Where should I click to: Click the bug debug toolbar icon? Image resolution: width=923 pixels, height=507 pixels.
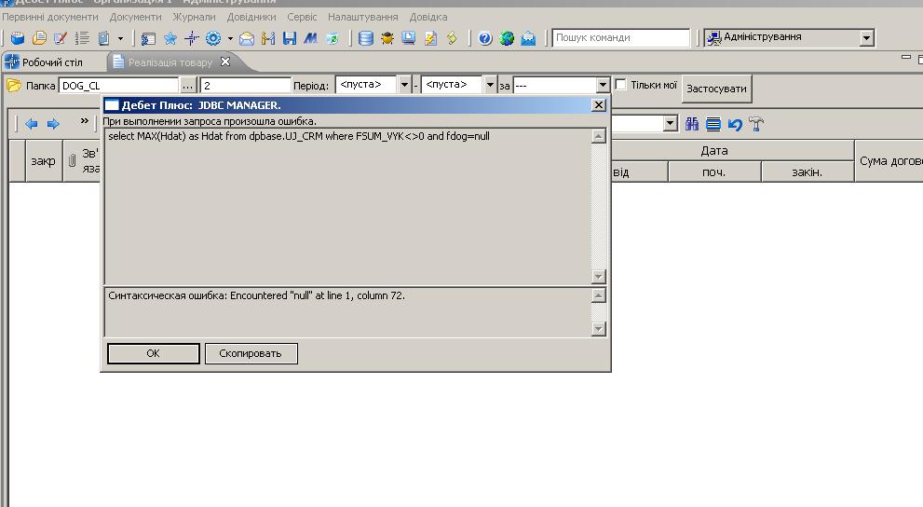click(x=387, y=39)
